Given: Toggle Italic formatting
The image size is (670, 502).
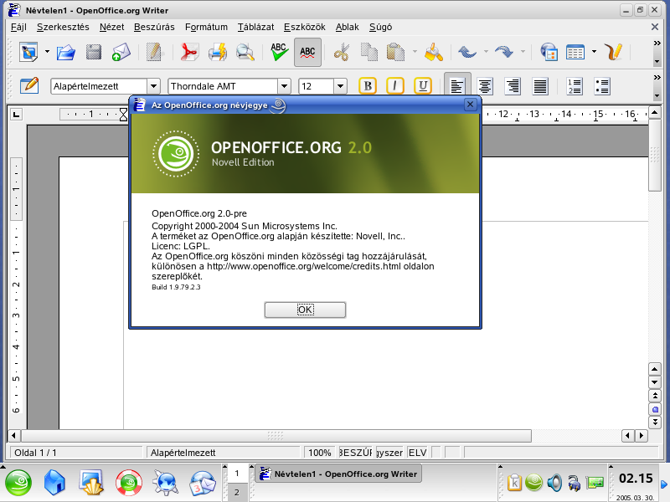Looking at the screenshot, I should click(x=394, y=86).
